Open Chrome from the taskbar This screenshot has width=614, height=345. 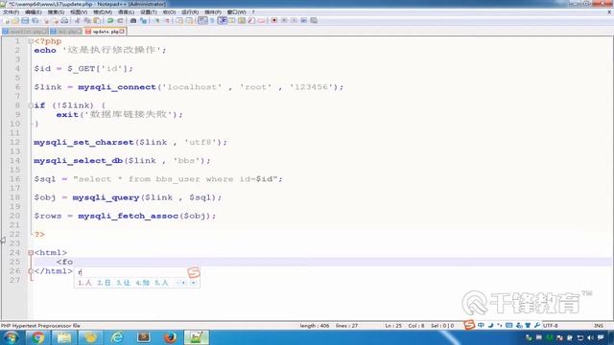tap(37, 337)
